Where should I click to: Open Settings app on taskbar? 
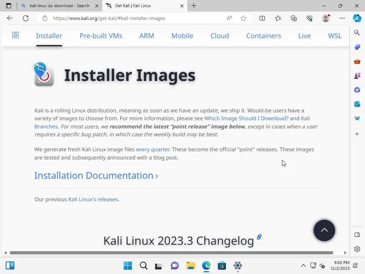point(237,265)
